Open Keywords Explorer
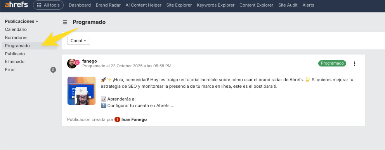The height and width of the screenshot is (150, 385). click(x=215, y=5)
